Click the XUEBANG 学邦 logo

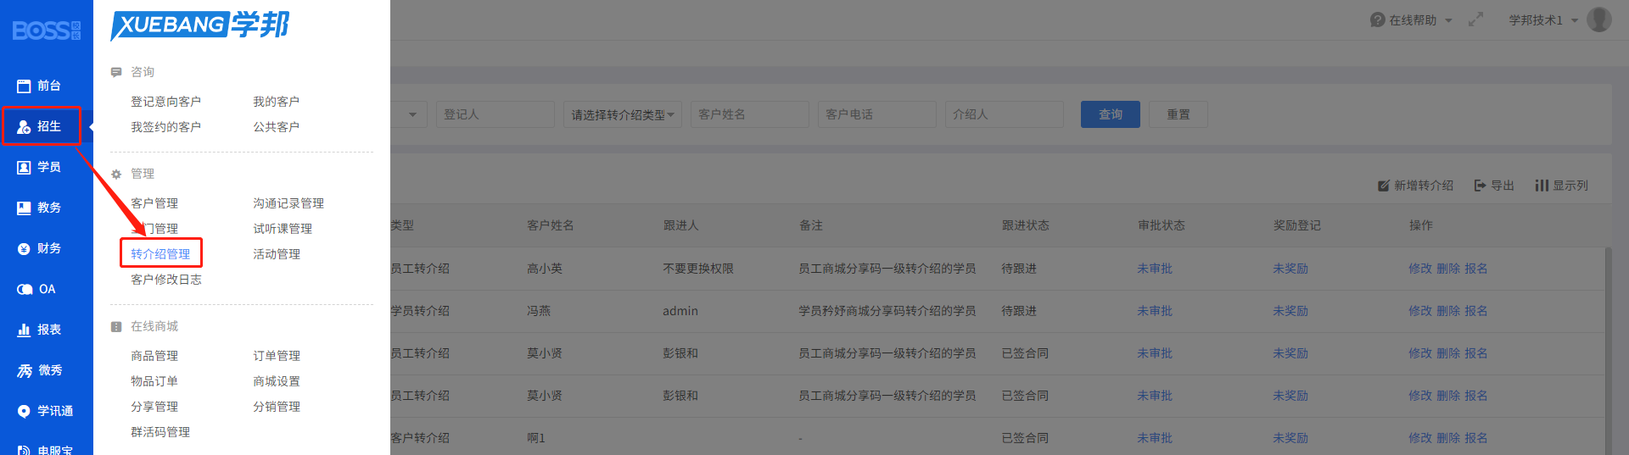200,25
